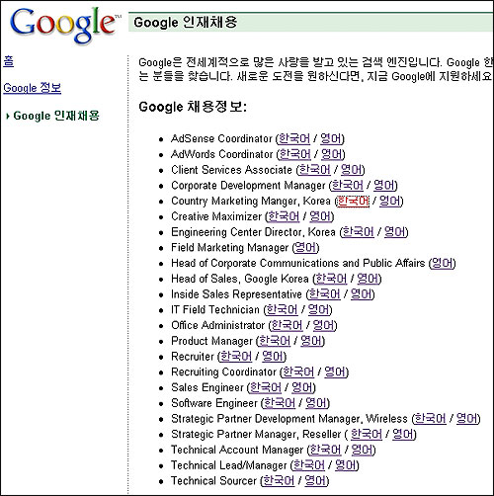This screenshot has height=496, width=494.
Task: Click the Google logo image
Action: 64,25
